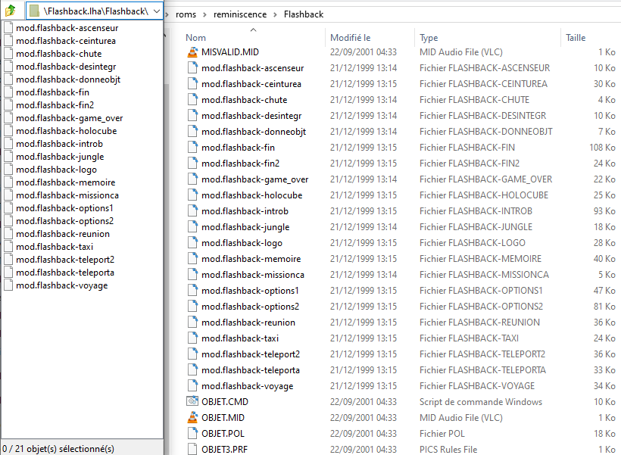Select mod.flashback-options2 in archive list
Image resolution: width=621 pixels, height=455 pixels.
pos(64,221)
